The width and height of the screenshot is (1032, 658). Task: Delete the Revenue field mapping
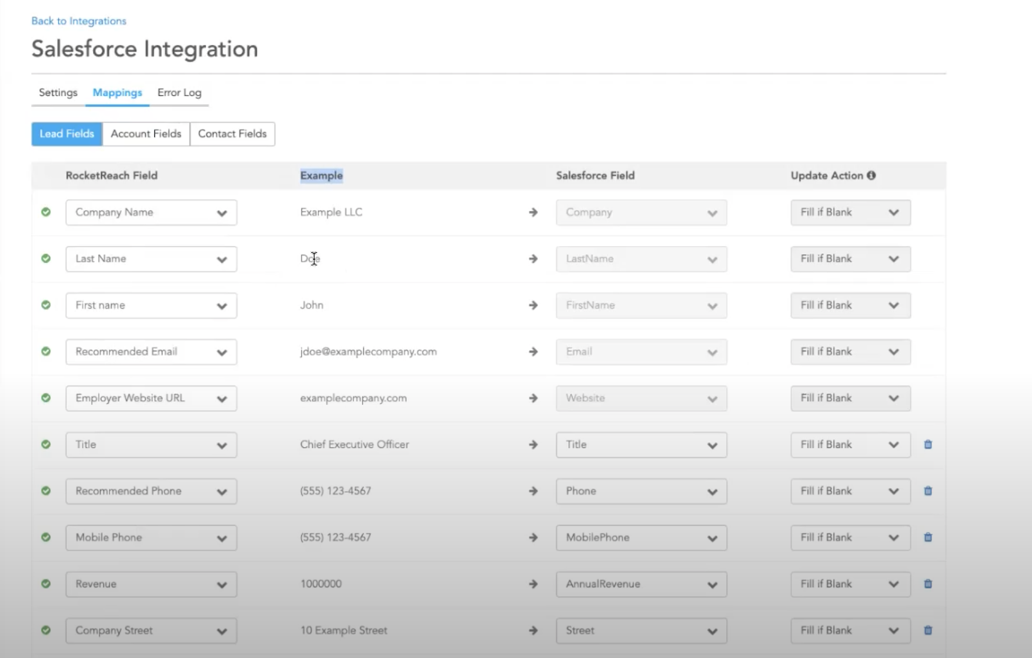[928, 584]
